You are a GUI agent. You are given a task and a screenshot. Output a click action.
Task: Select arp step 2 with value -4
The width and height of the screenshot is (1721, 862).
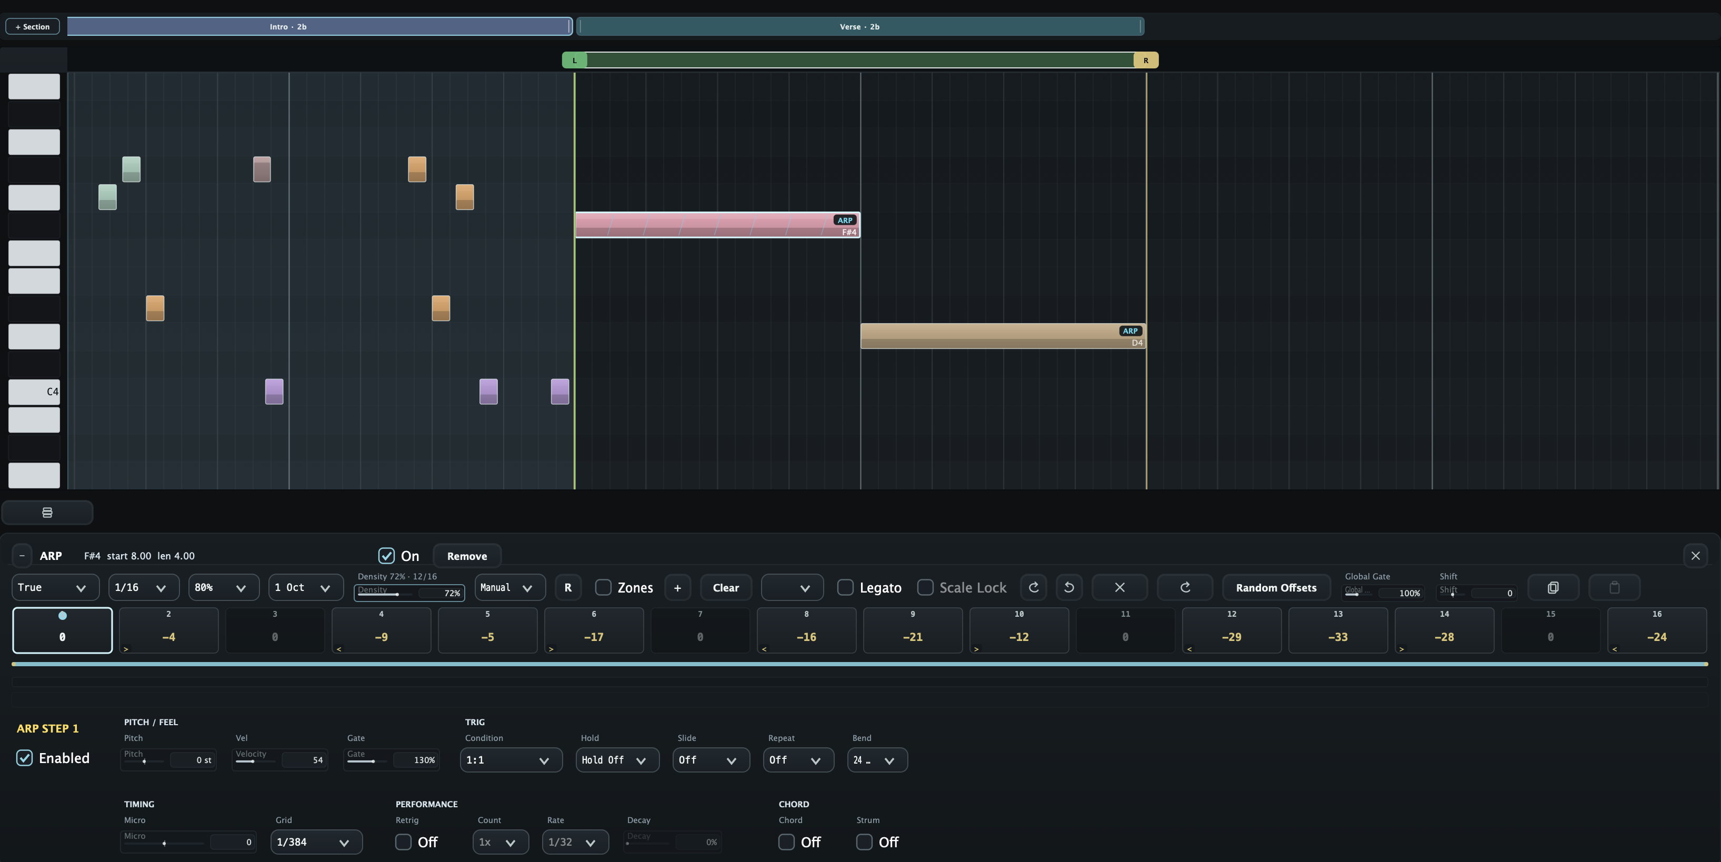point(168,630)
